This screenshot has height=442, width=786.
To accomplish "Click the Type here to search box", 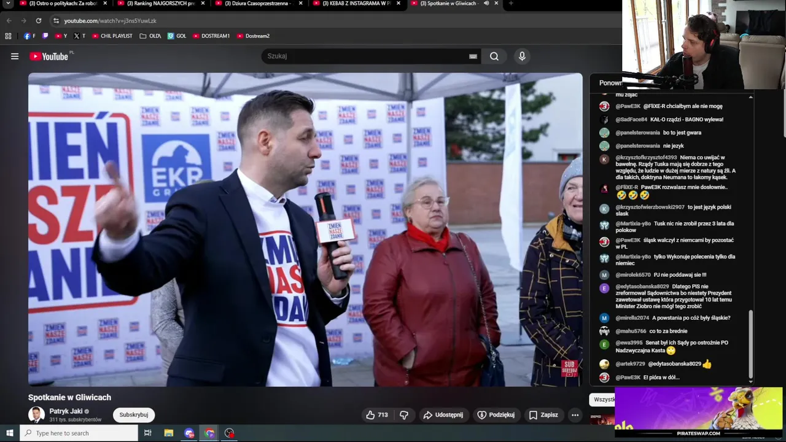I will pos(79,433).
